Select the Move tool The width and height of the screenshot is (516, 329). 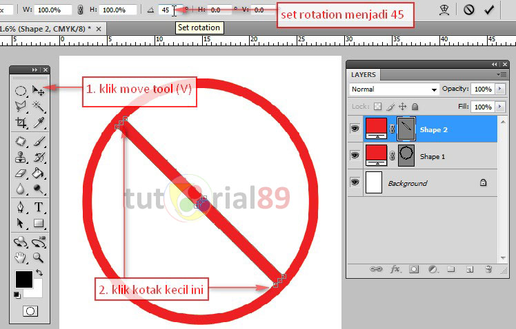[x=38, y=91]
